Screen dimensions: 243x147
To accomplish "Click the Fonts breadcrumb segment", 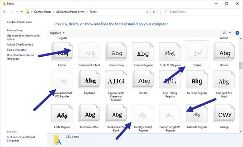I will (93, 12).
